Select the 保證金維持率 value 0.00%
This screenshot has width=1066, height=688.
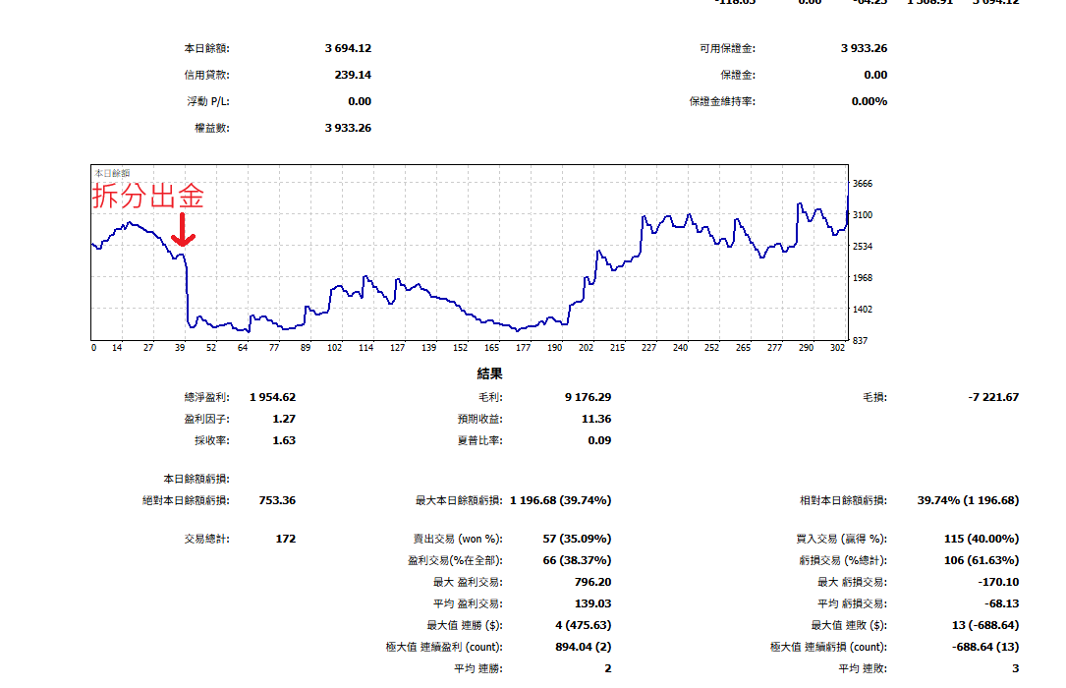pyautogui.click(x=870, y=101)
